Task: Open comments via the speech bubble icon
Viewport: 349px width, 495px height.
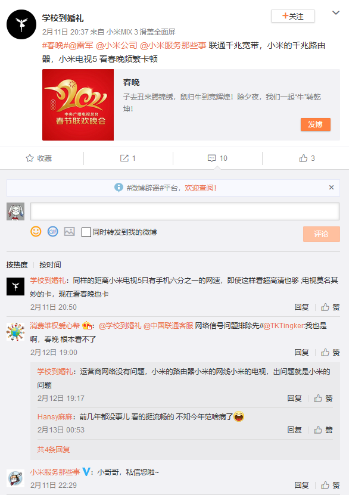Action: click(211, 158)
